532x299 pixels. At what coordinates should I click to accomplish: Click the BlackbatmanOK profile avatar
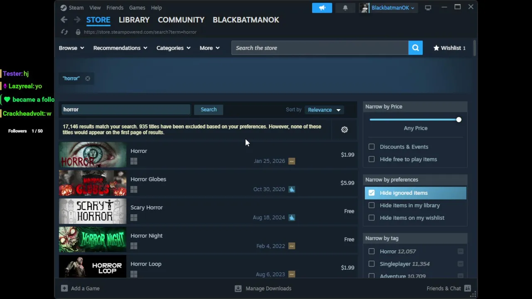tap(365, 7)
